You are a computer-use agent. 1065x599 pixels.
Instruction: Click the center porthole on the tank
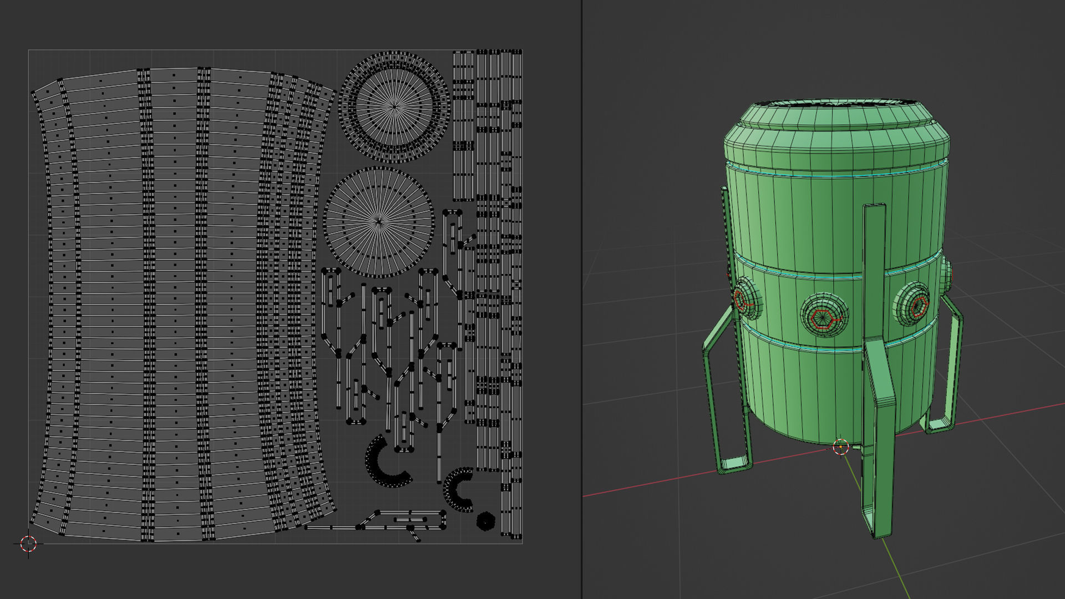825,314
